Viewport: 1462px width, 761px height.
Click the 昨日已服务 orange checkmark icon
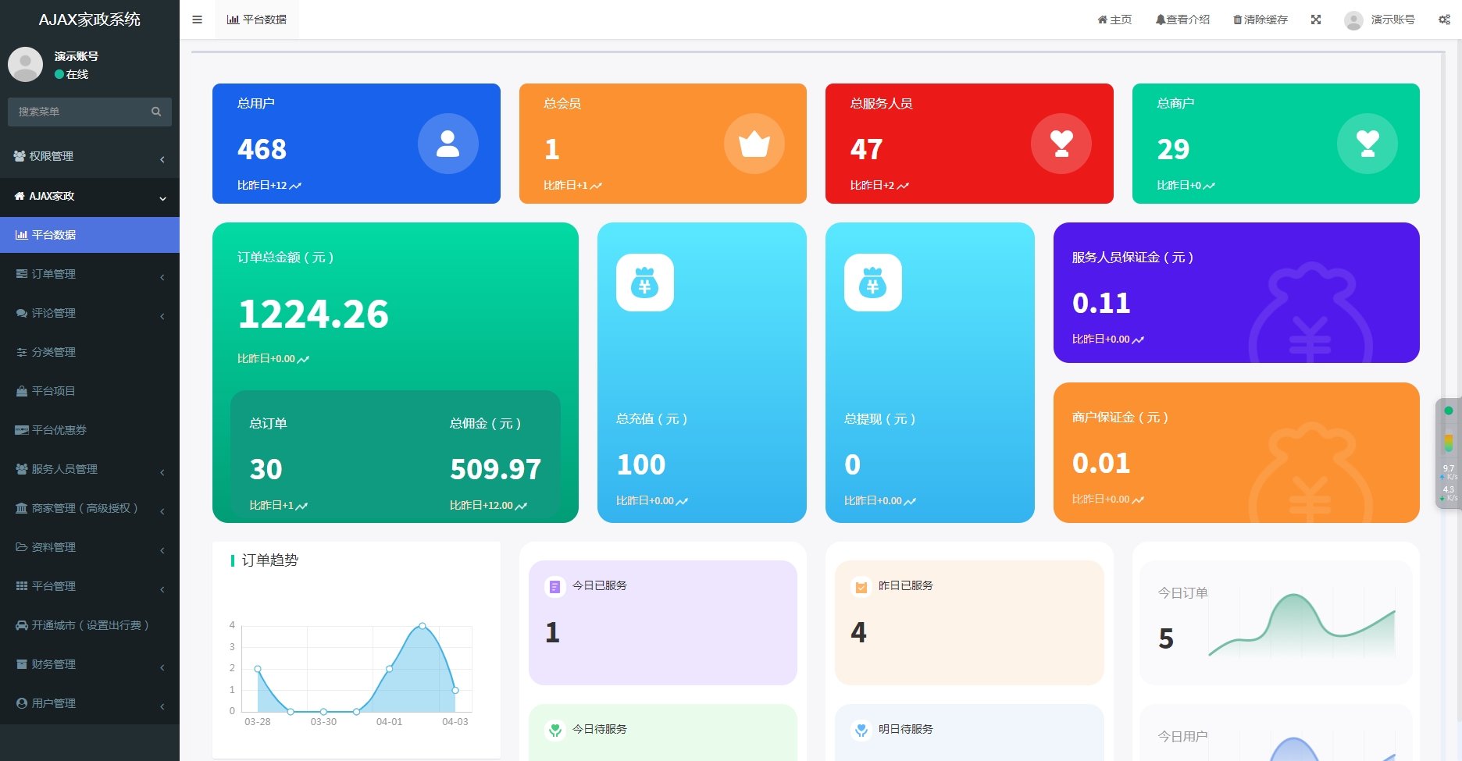(861, 586)
